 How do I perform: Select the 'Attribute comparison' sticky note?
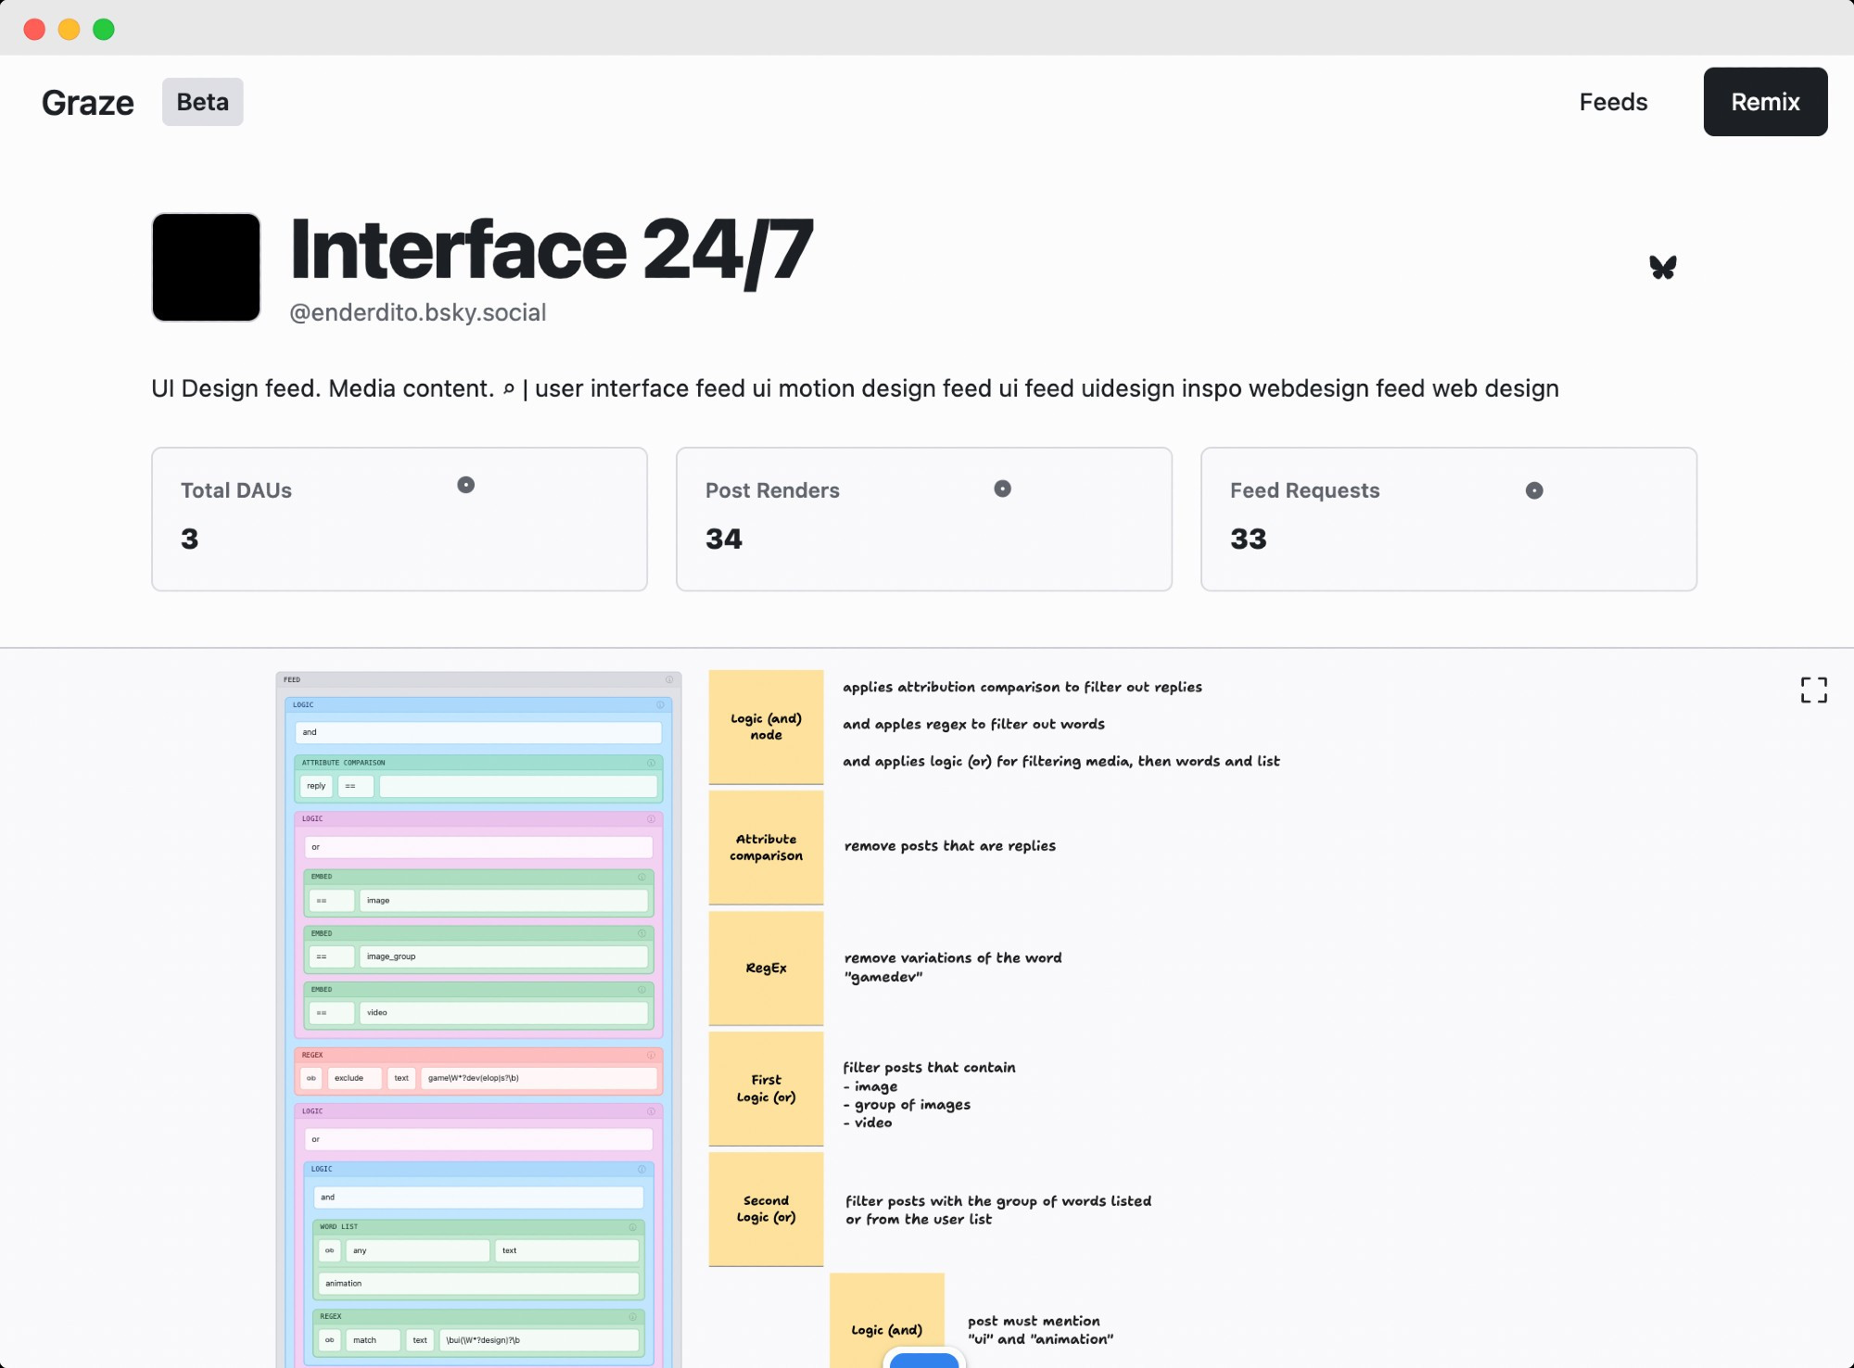click(766, 847)
